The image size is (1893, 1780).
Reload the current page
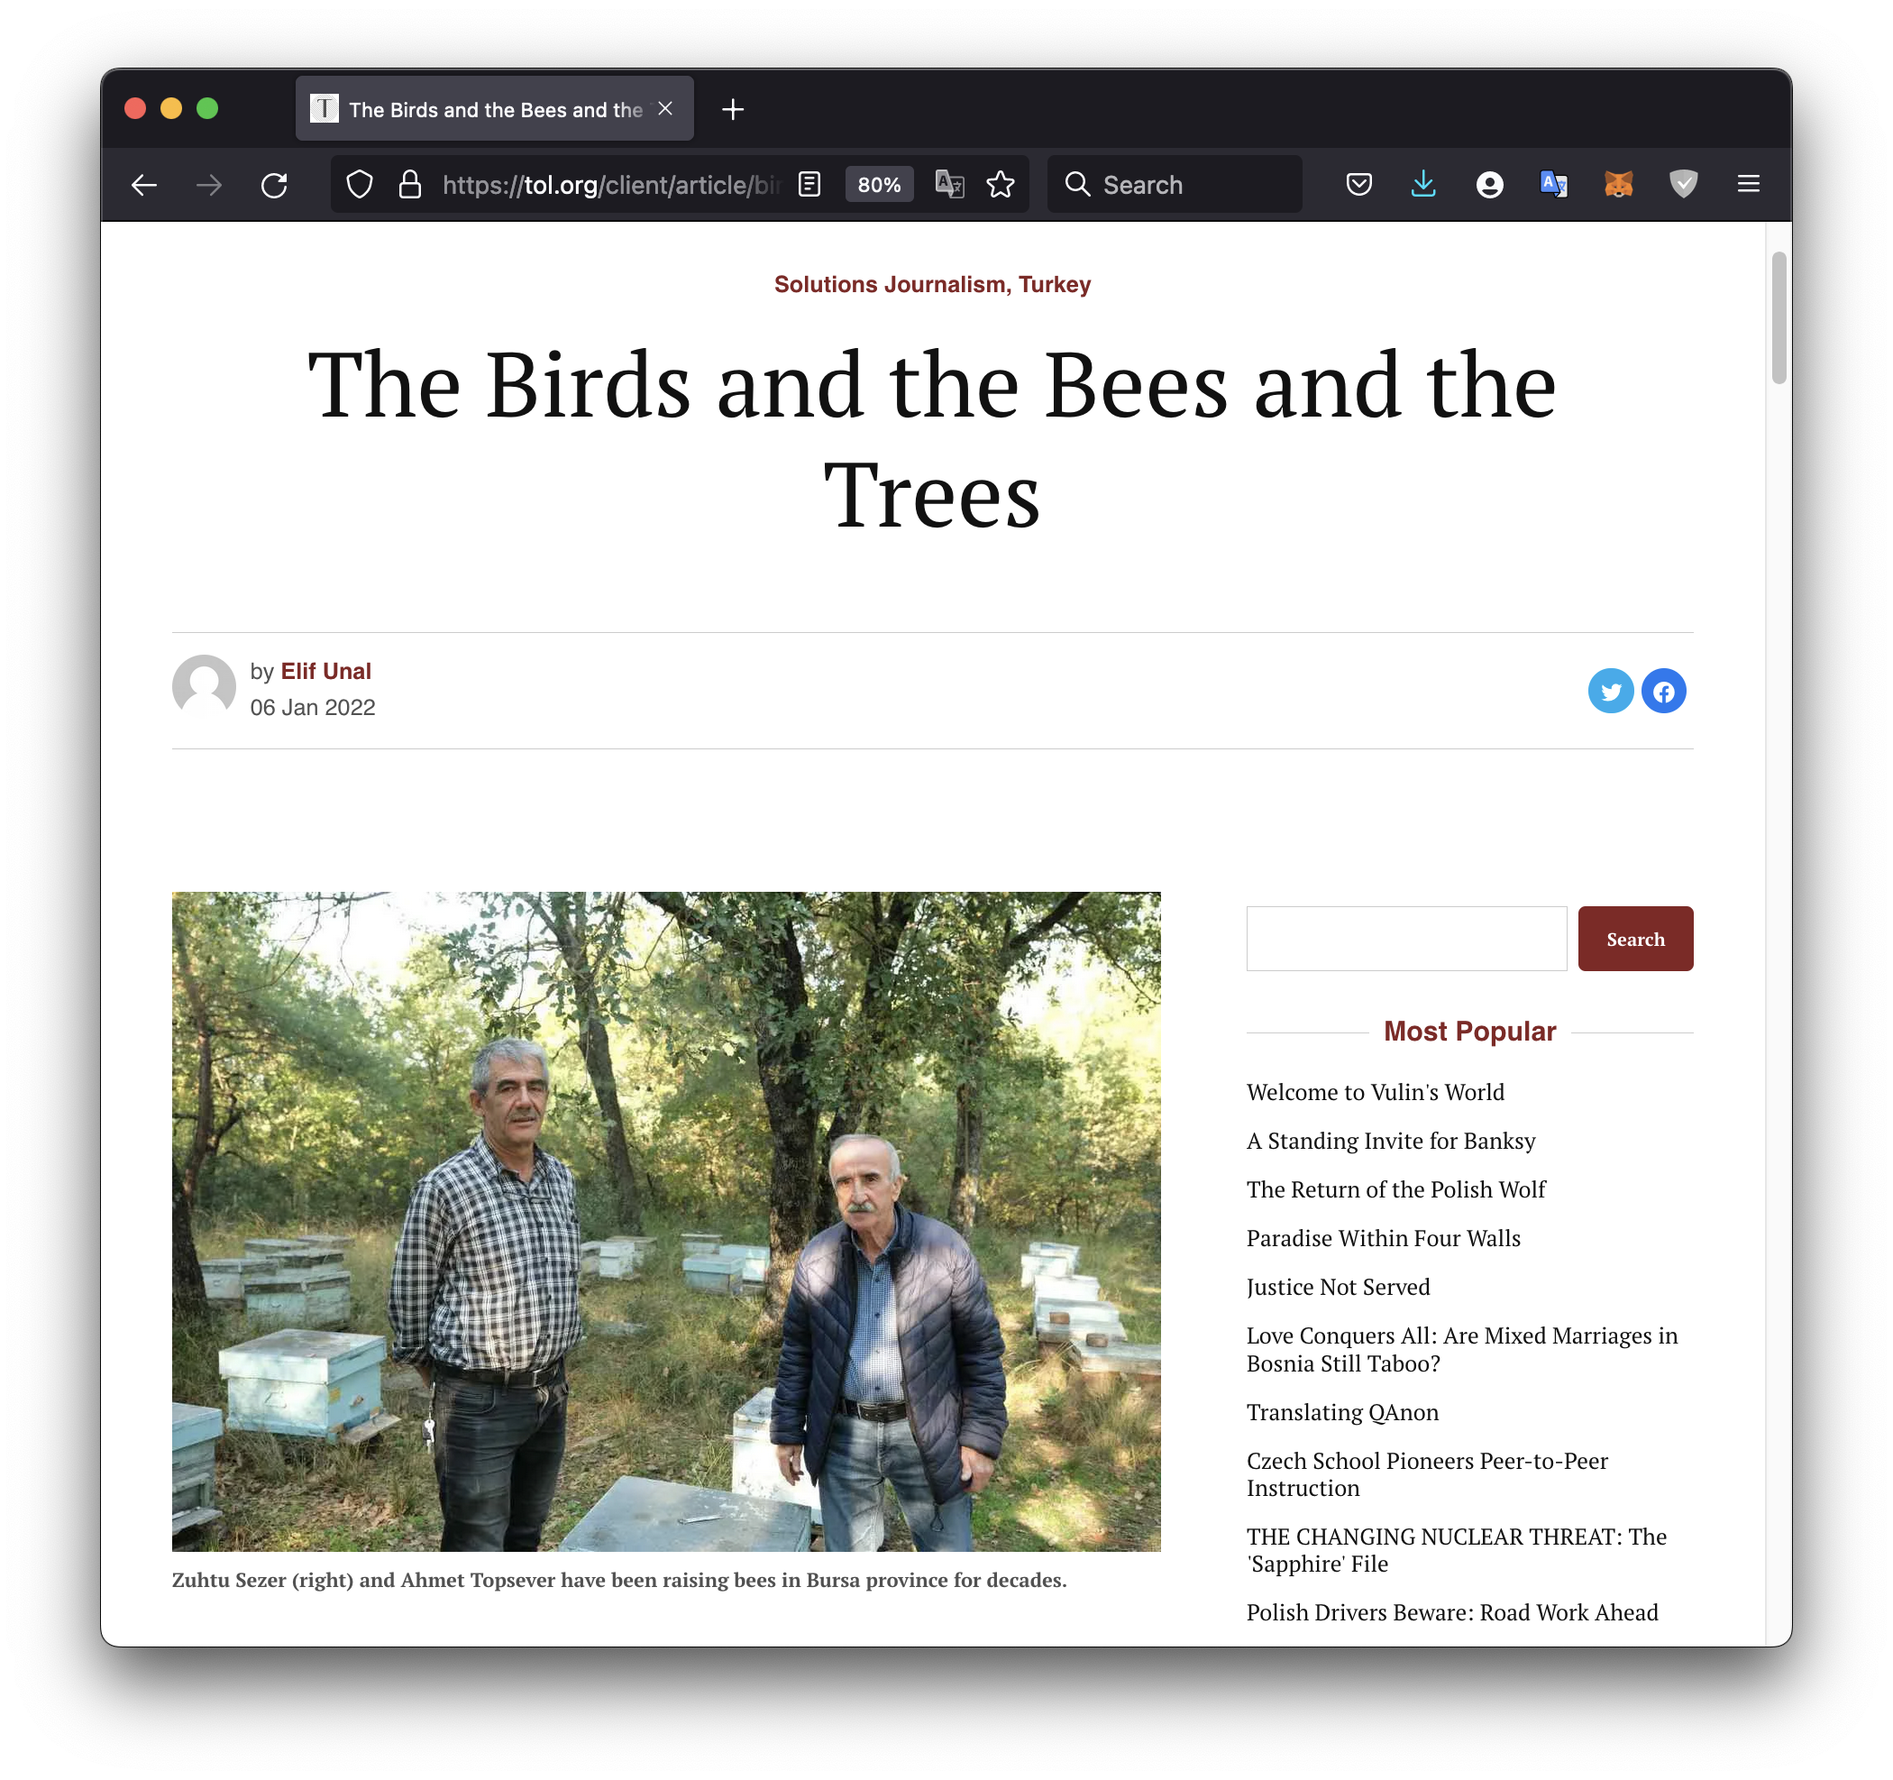pyautogui.click(x=274, y=185)
